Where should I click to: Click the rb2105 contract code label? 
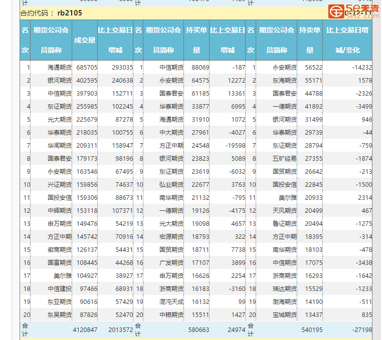coord(70,13)
